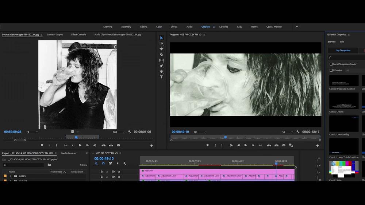Open Program monitor button editor plus
The image size is (365, 205).
pos(317,146)
